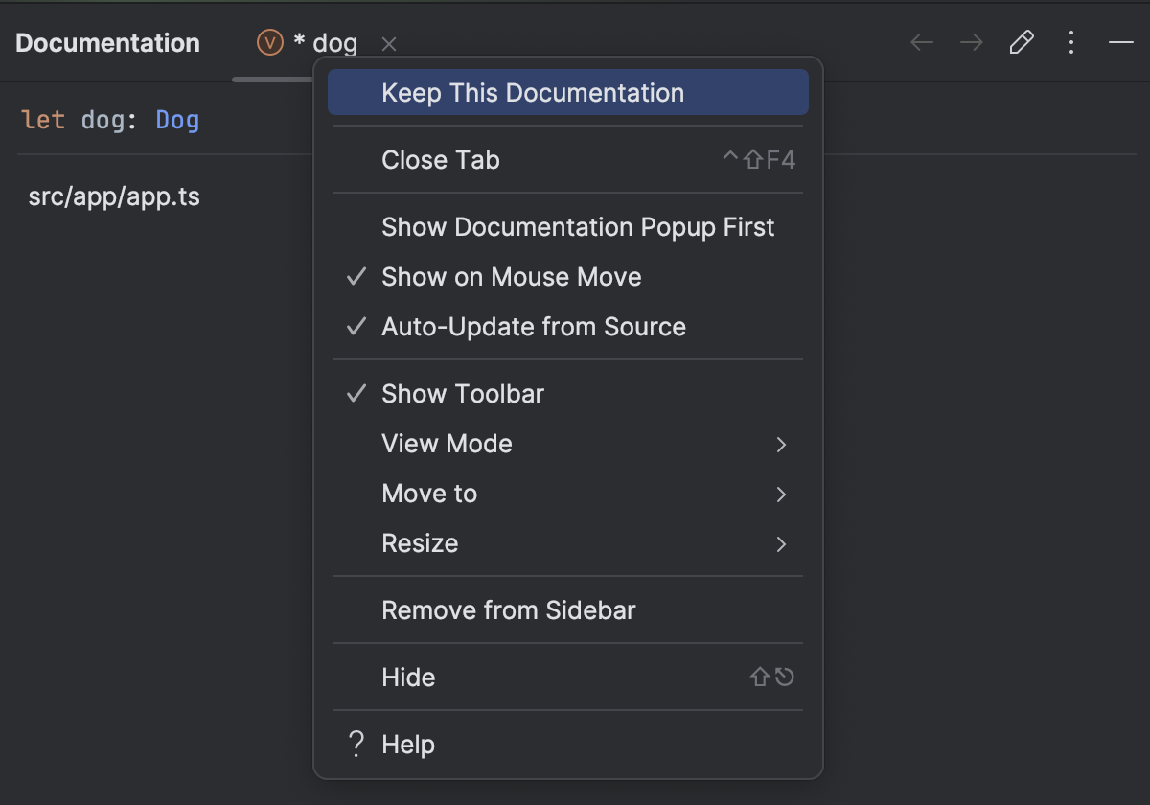Choose Show Documentation Popup First

[x=578, y=227]
